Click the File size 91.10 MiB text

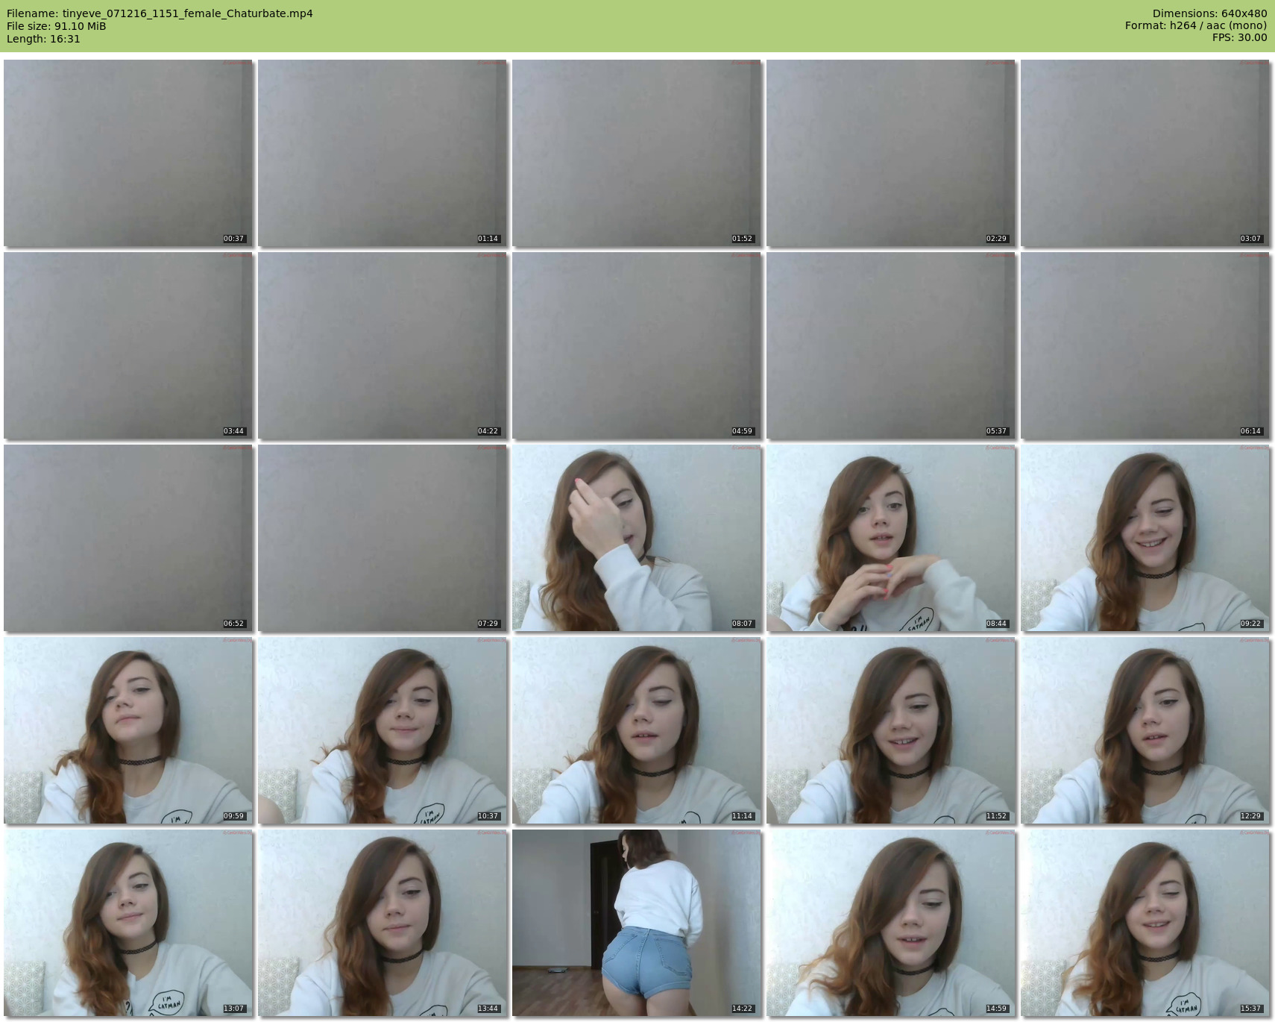click(x=57, y=26)
